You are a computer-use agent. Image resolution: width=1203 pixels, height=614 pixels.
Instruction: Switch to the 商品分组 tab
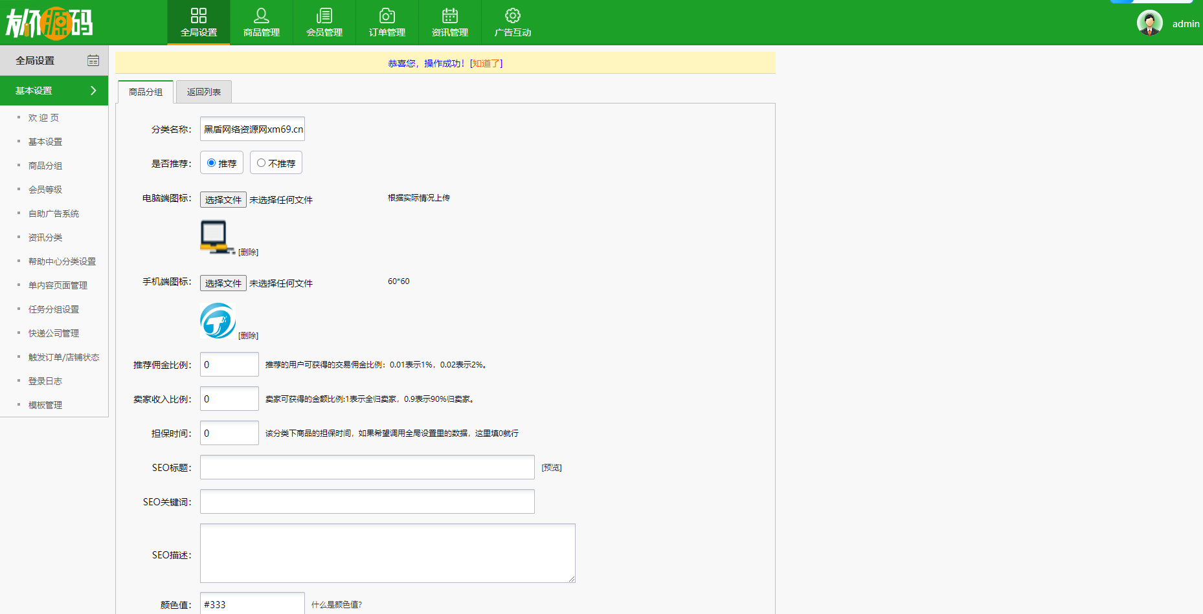[146, 92]
